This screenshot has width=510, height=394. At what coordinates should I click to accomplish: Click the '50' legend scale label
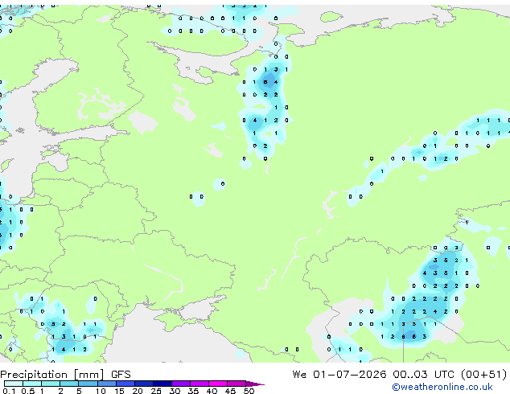click(x=249, y=391)
